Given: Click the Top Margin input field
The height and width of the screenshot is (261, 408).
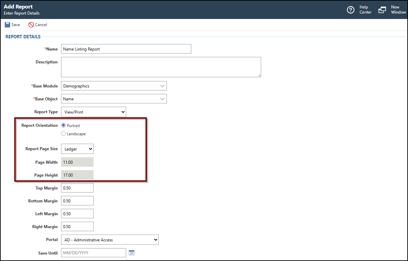Looking at the screenshot, I should 77,188.
